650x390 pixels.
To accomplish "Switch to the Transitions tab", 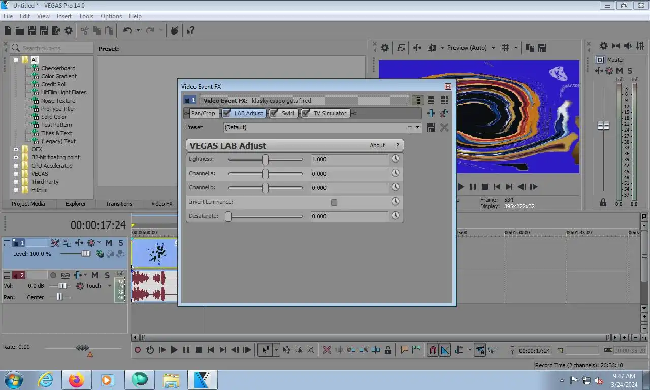I will [119, 204].
